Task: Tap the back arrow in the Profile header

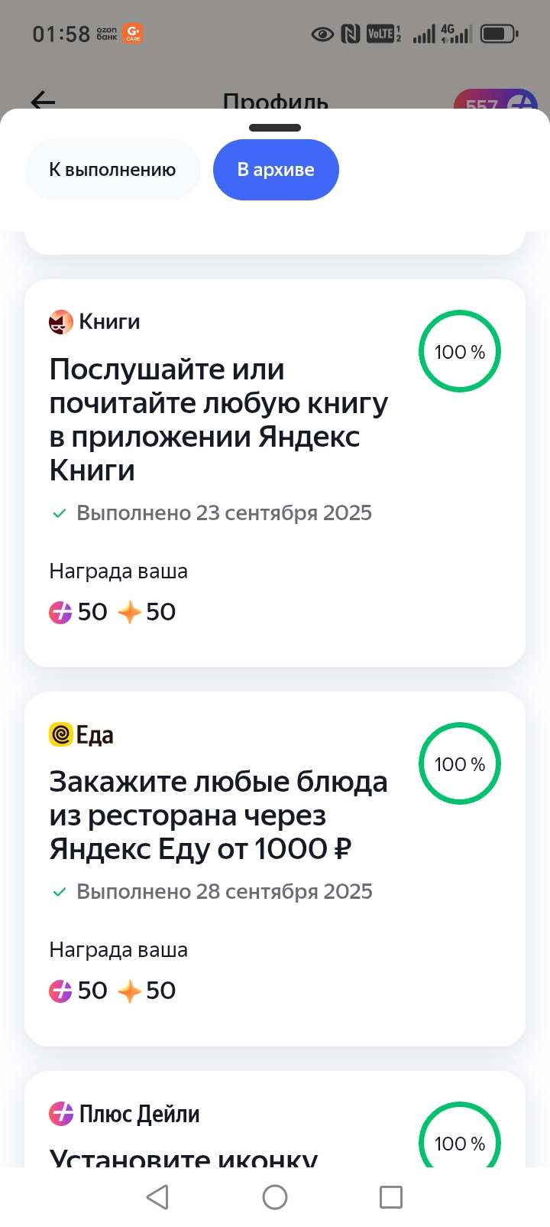Action: (43, 100)
